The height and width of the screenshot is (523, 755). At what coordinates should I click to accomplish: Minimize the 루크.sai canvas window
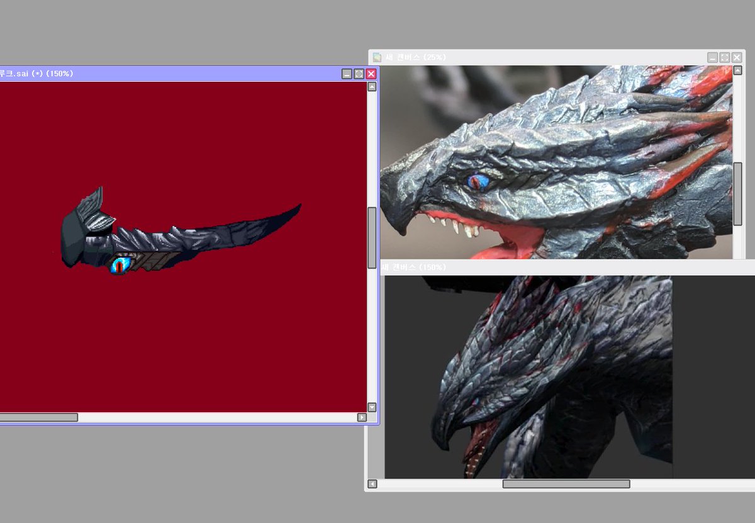(347, 74)
